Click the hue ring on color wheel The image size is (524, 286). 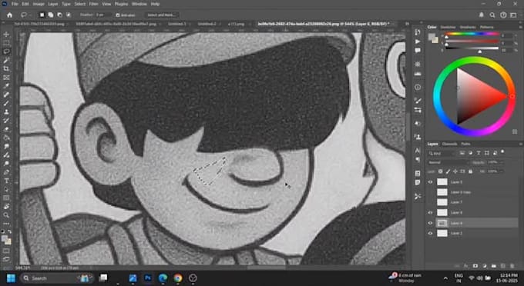[x=474, y=61]
